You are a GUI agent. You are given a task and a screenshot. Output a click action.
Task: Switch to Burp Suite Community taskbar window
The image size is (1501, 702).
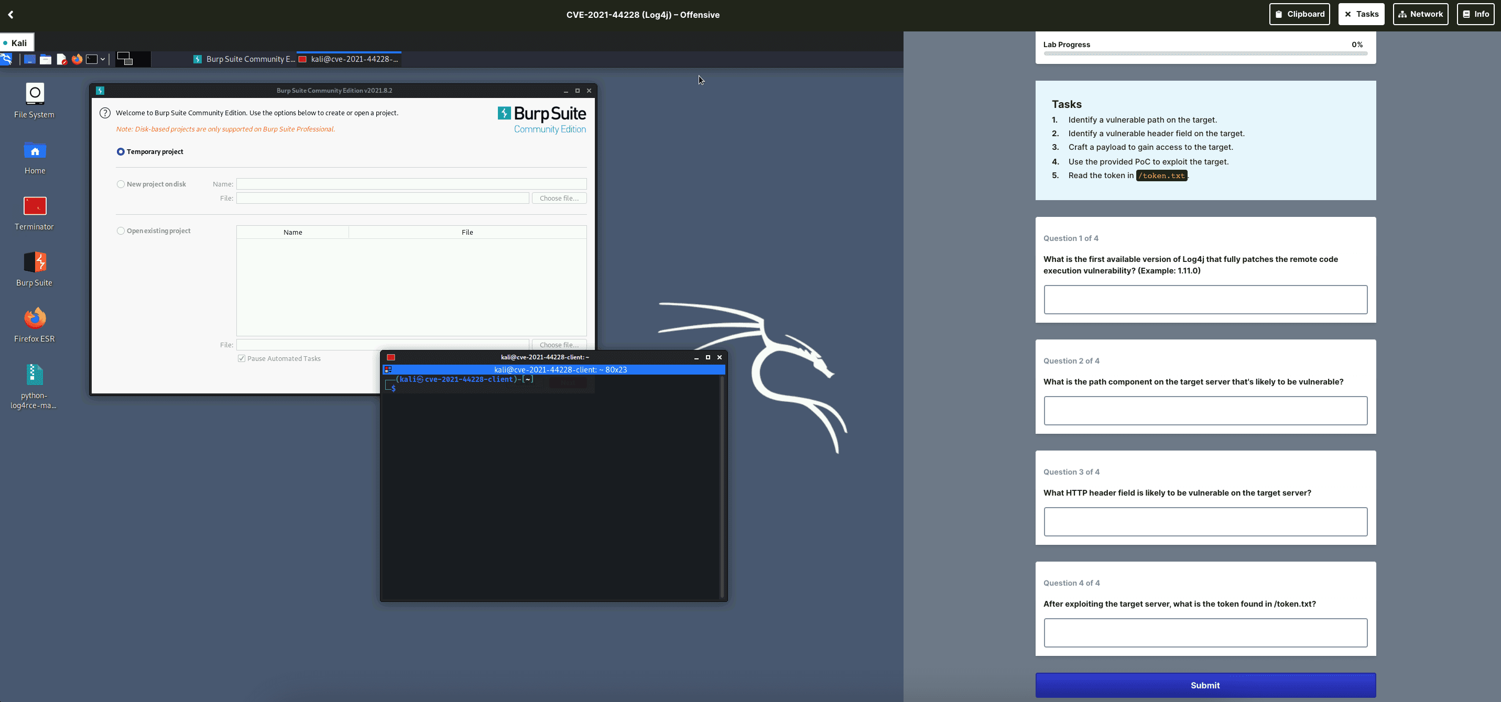(x=245, y=59)
